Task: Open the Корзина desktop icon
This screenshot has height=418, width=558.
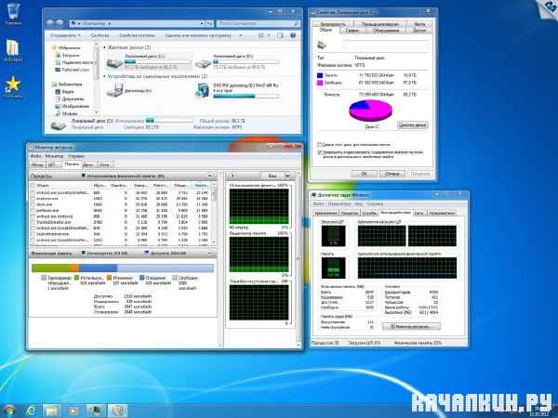Action: (x=13, y=14)
